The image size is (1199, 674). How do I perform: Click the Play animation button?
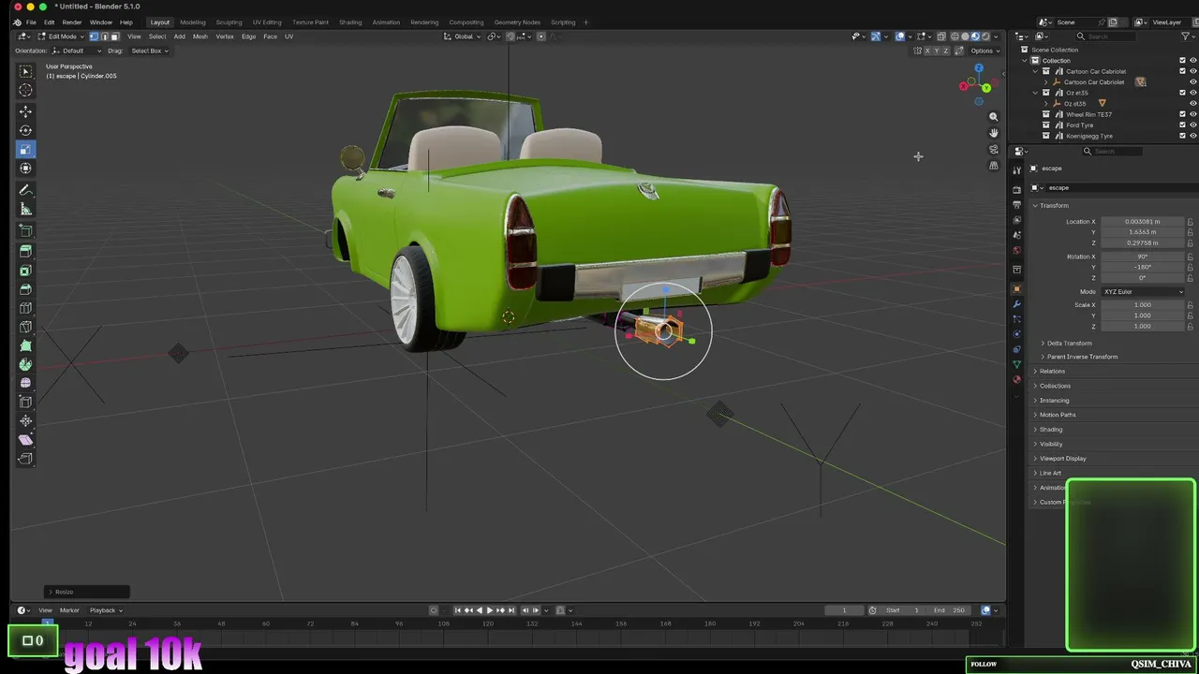coord(490,610)
